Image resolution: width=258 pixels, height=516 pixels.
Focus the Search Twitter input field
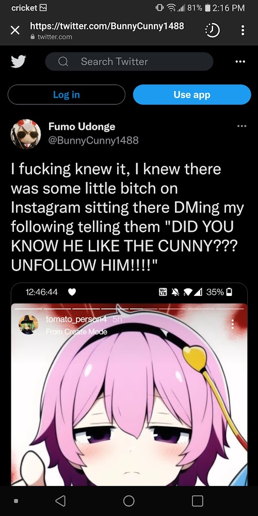[129, 61]
